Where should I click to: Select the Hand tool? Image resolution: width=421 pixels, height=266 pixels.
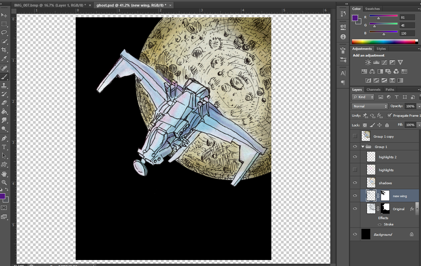pos(4,174)
